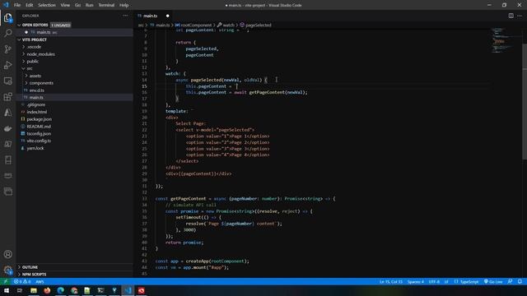
Task: Click the notifications bell in status bar
Action: pos(520,281)
